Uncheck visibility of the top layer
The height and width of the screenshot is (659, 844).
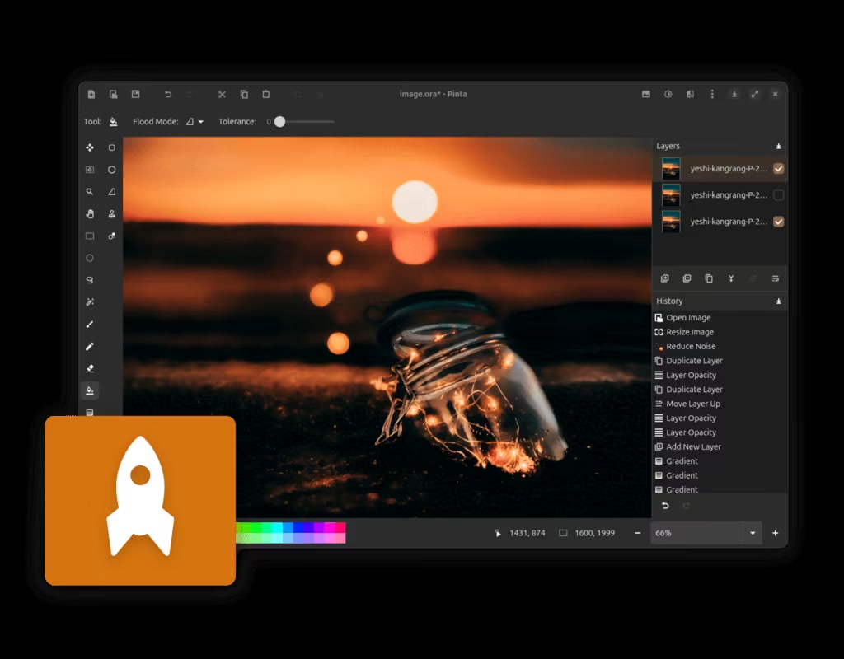(x=779, y=169)
